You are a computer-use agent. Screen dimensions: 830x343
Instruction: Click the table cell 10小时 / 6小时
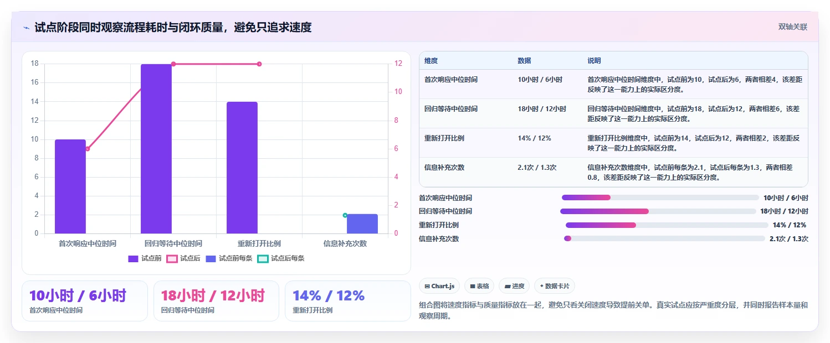click(x=540, y=80)
